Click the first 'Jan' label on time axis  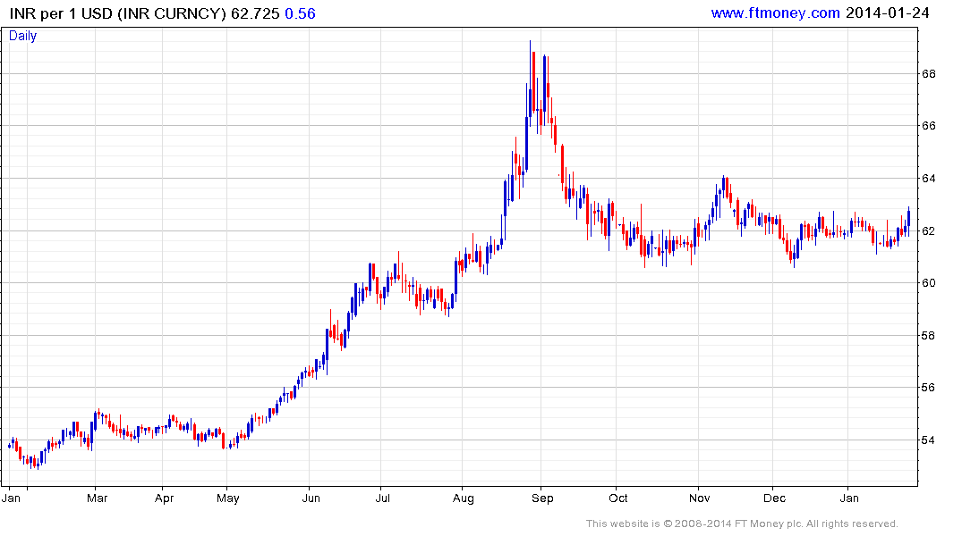click(x=11, y=498)
